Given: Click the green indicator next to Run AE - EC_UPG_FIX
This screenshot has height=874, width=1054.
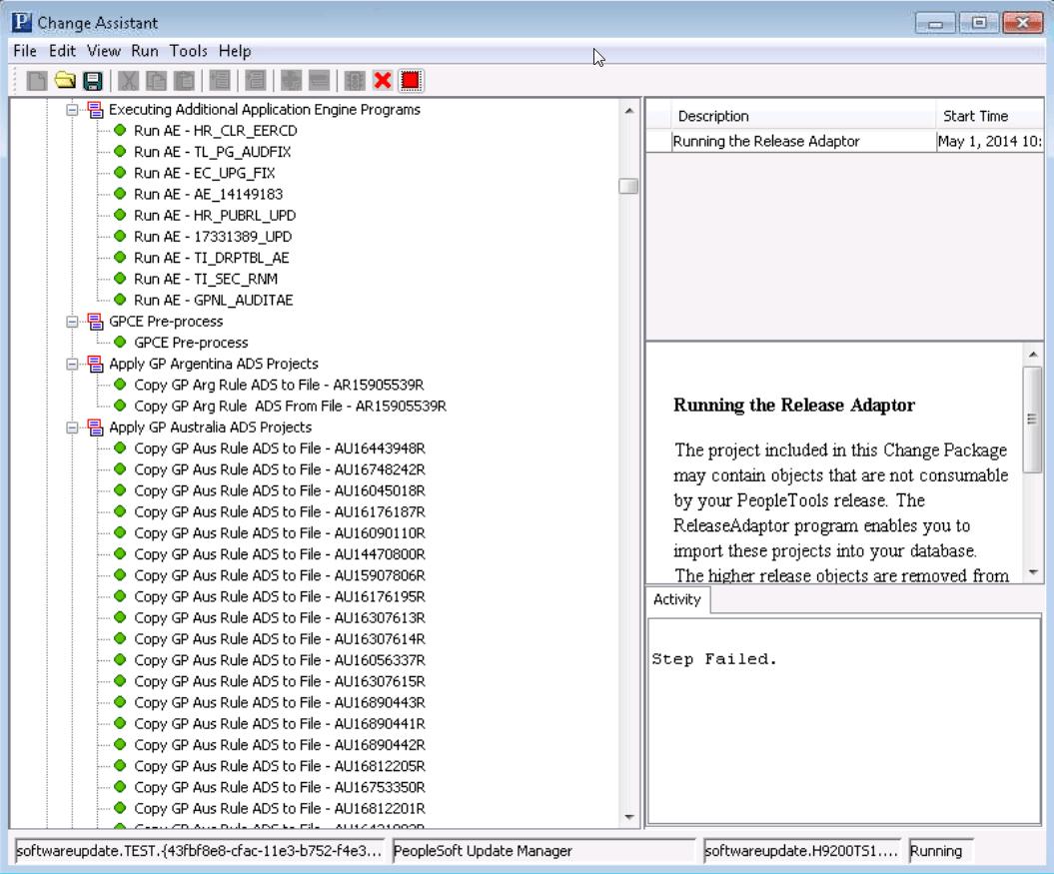Looking at the screenshot, I should click(120, 173).
